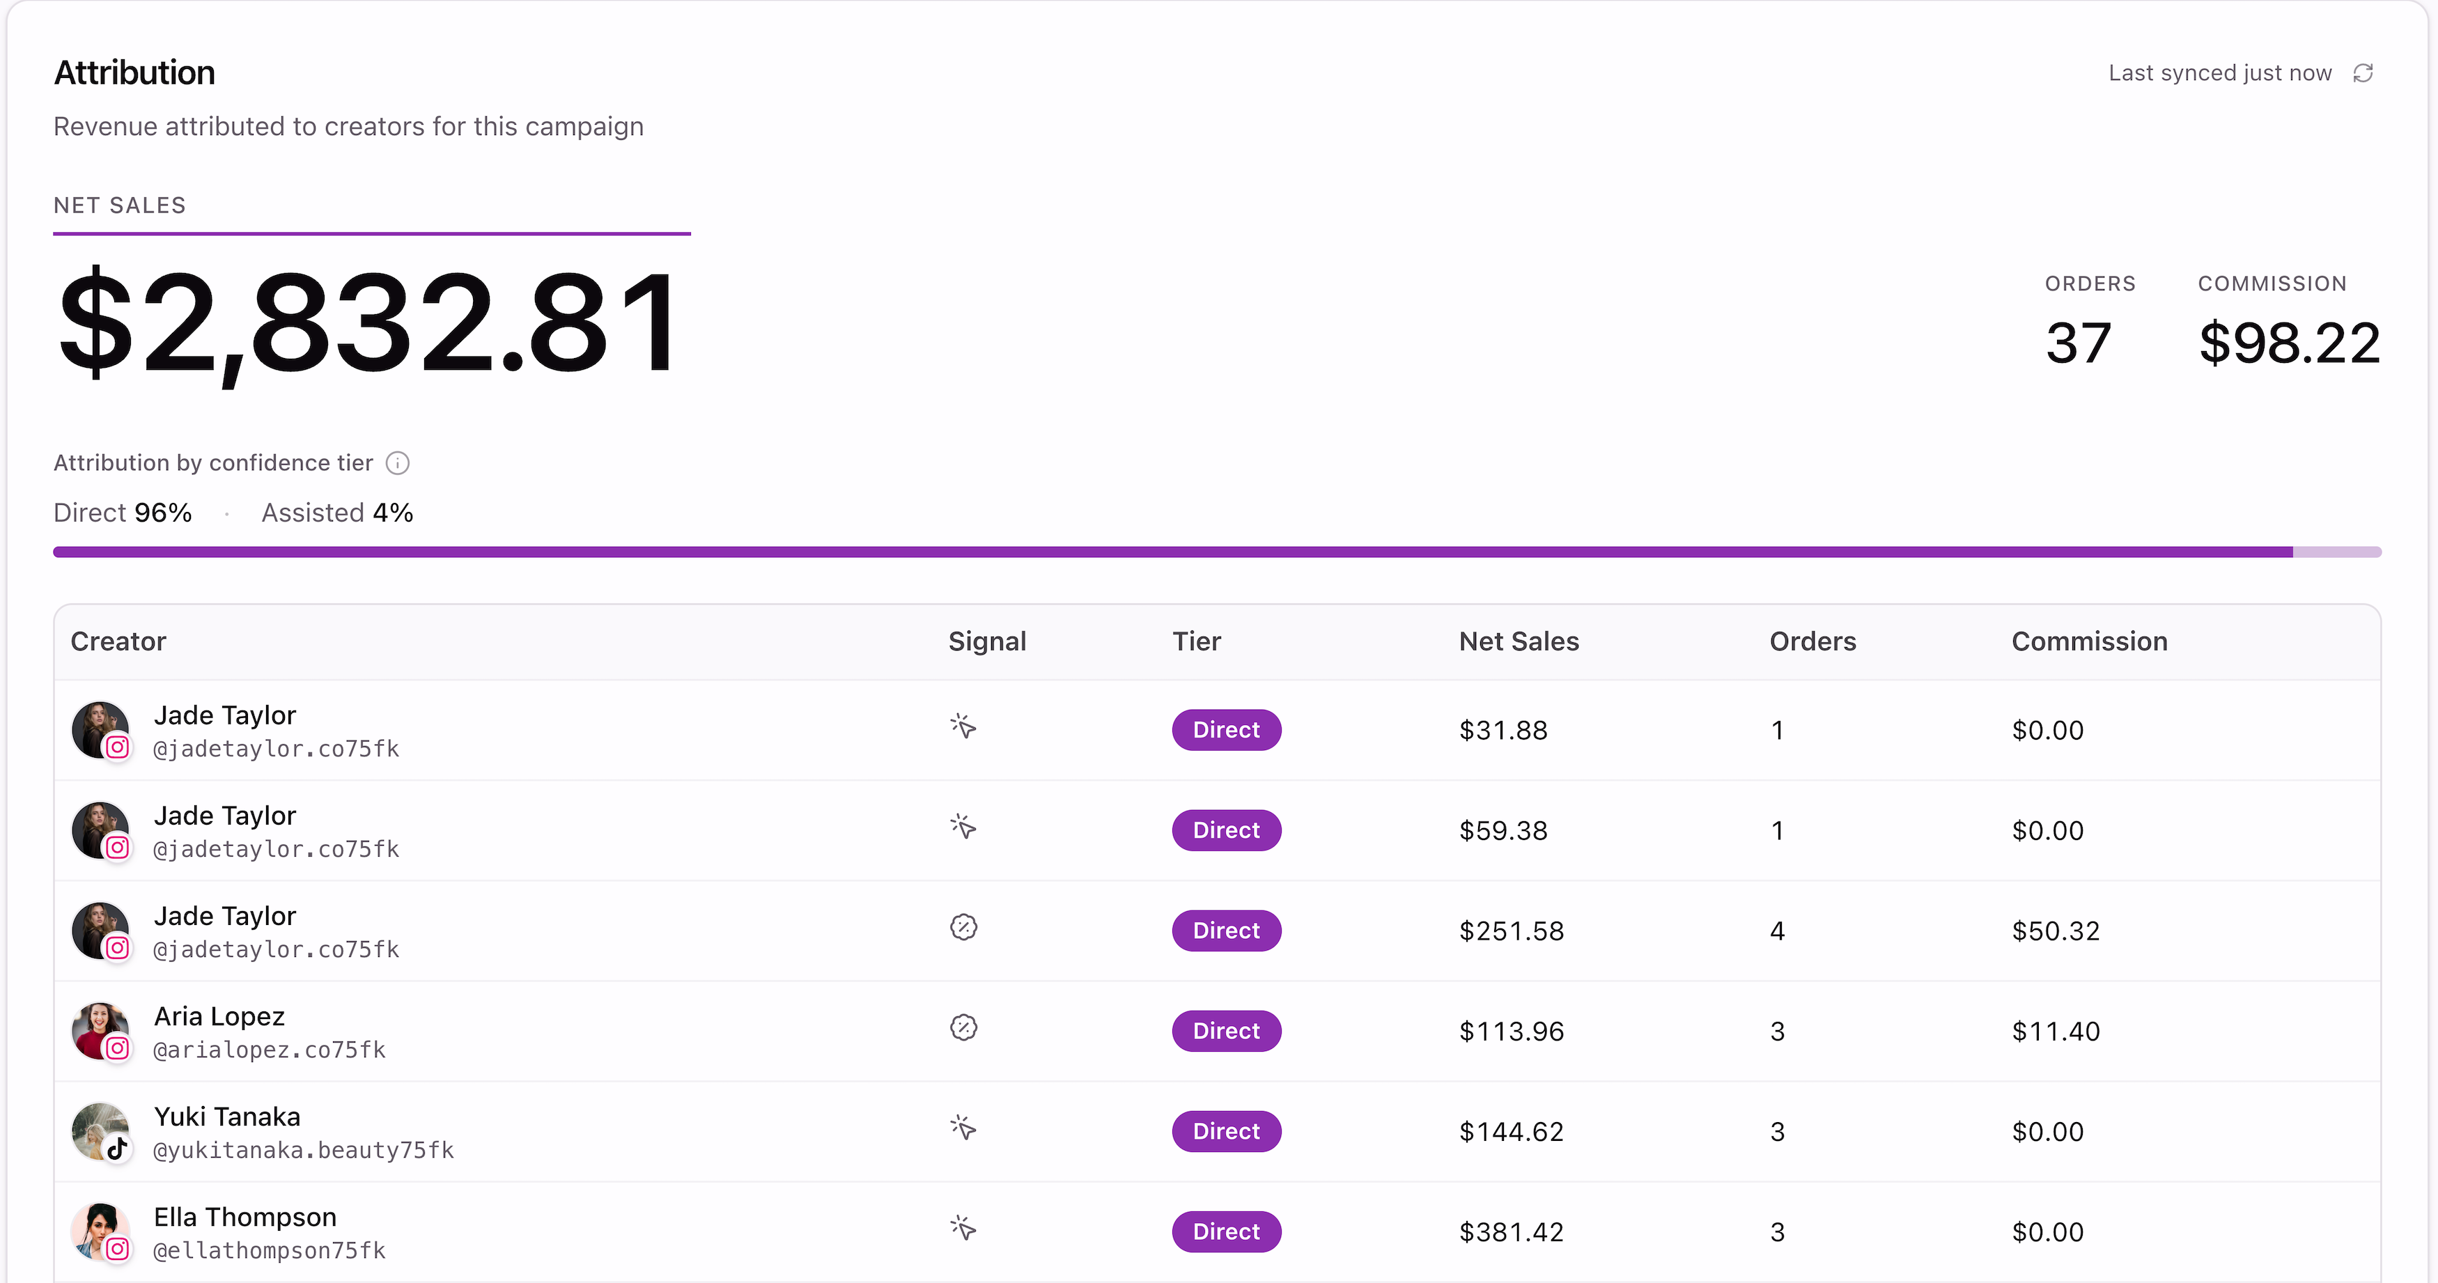Click the Signal column header
This screenshot has width=2438, height=1283.
(x=987, y=641)
